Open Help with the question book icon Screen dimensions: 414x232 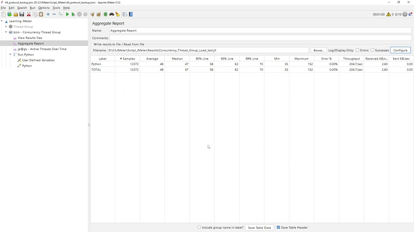pyautogui.click(x=131, y=14)
